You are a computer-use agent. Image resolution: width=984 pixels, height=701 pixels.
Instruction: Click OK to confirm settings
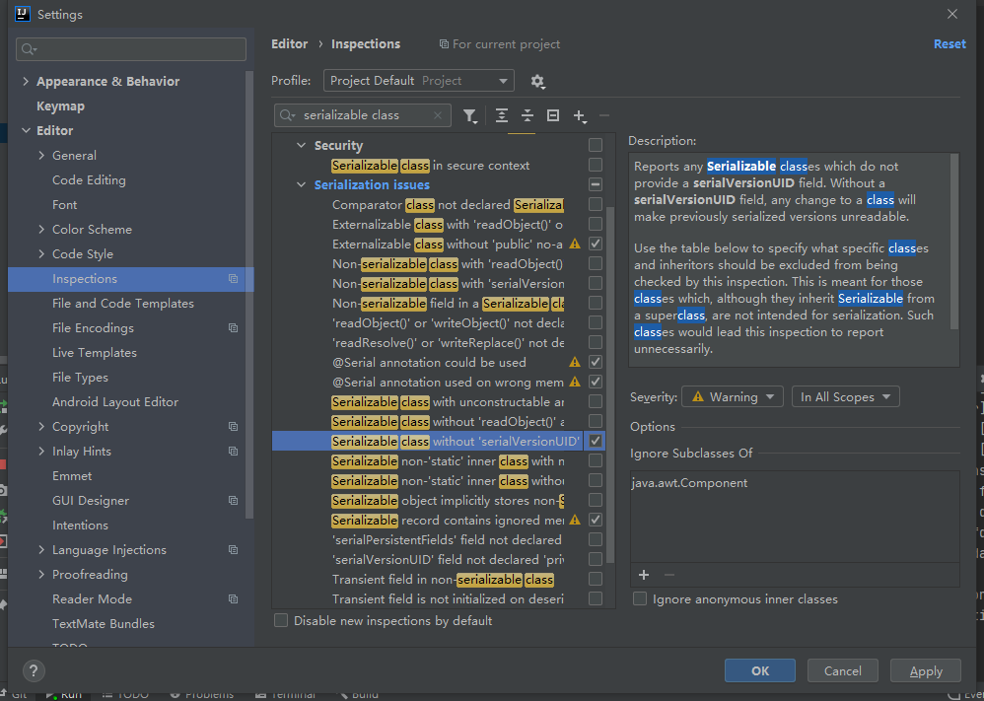click(760, 670)
